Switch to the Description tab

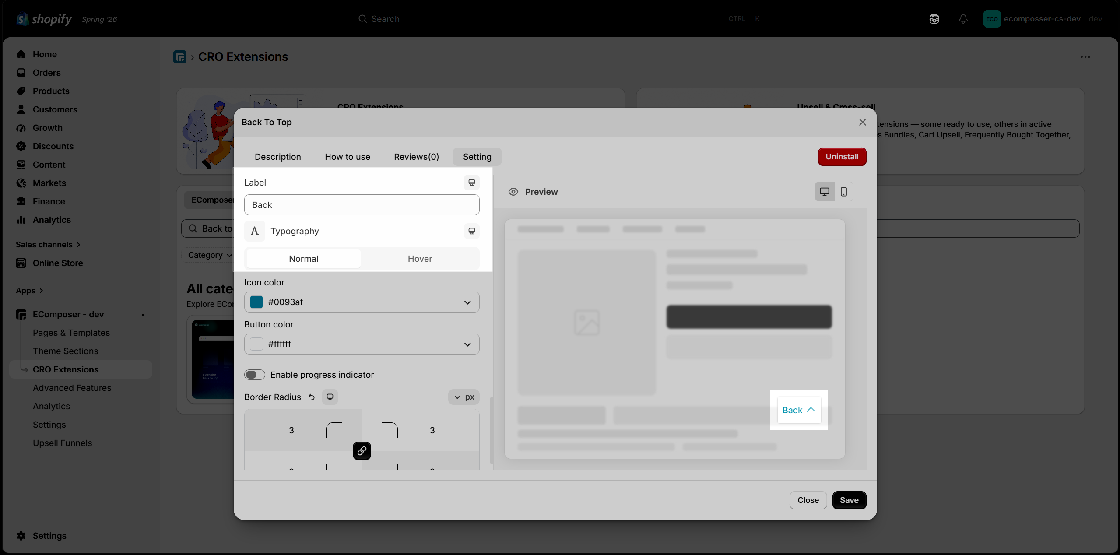coord(278,157)
